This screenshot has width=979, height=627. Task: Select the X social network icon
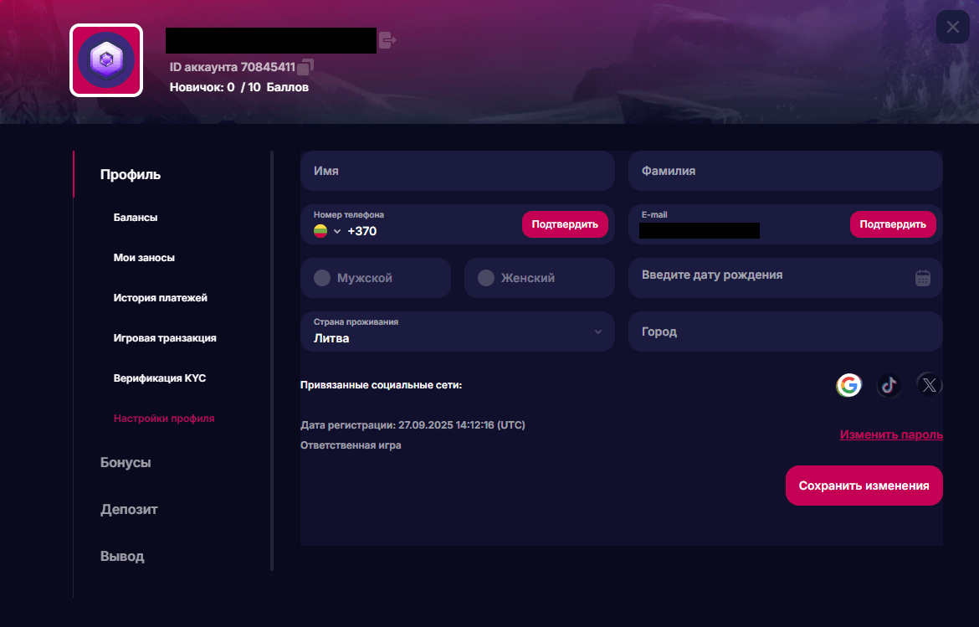tap(929, 385)
